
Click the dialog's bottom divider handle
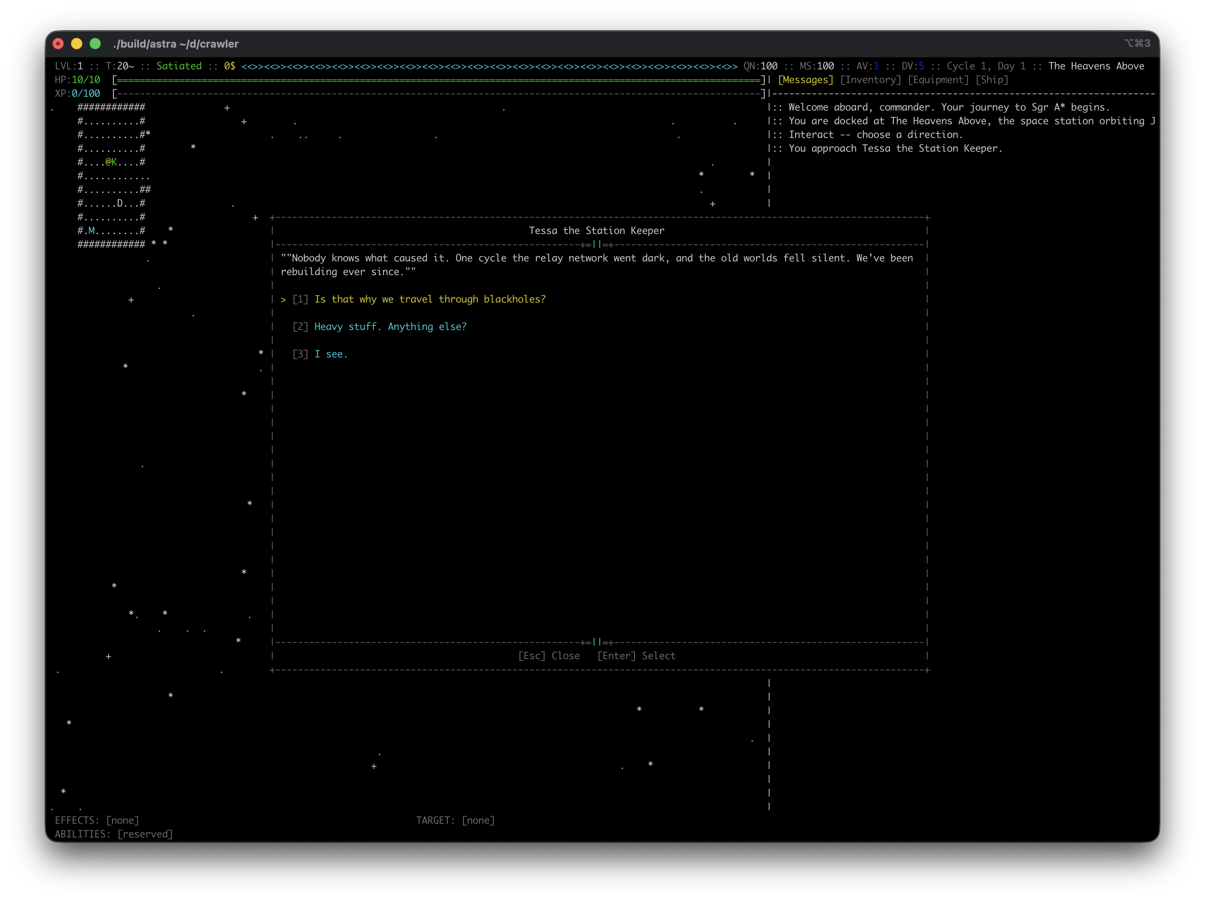(597, 642)
